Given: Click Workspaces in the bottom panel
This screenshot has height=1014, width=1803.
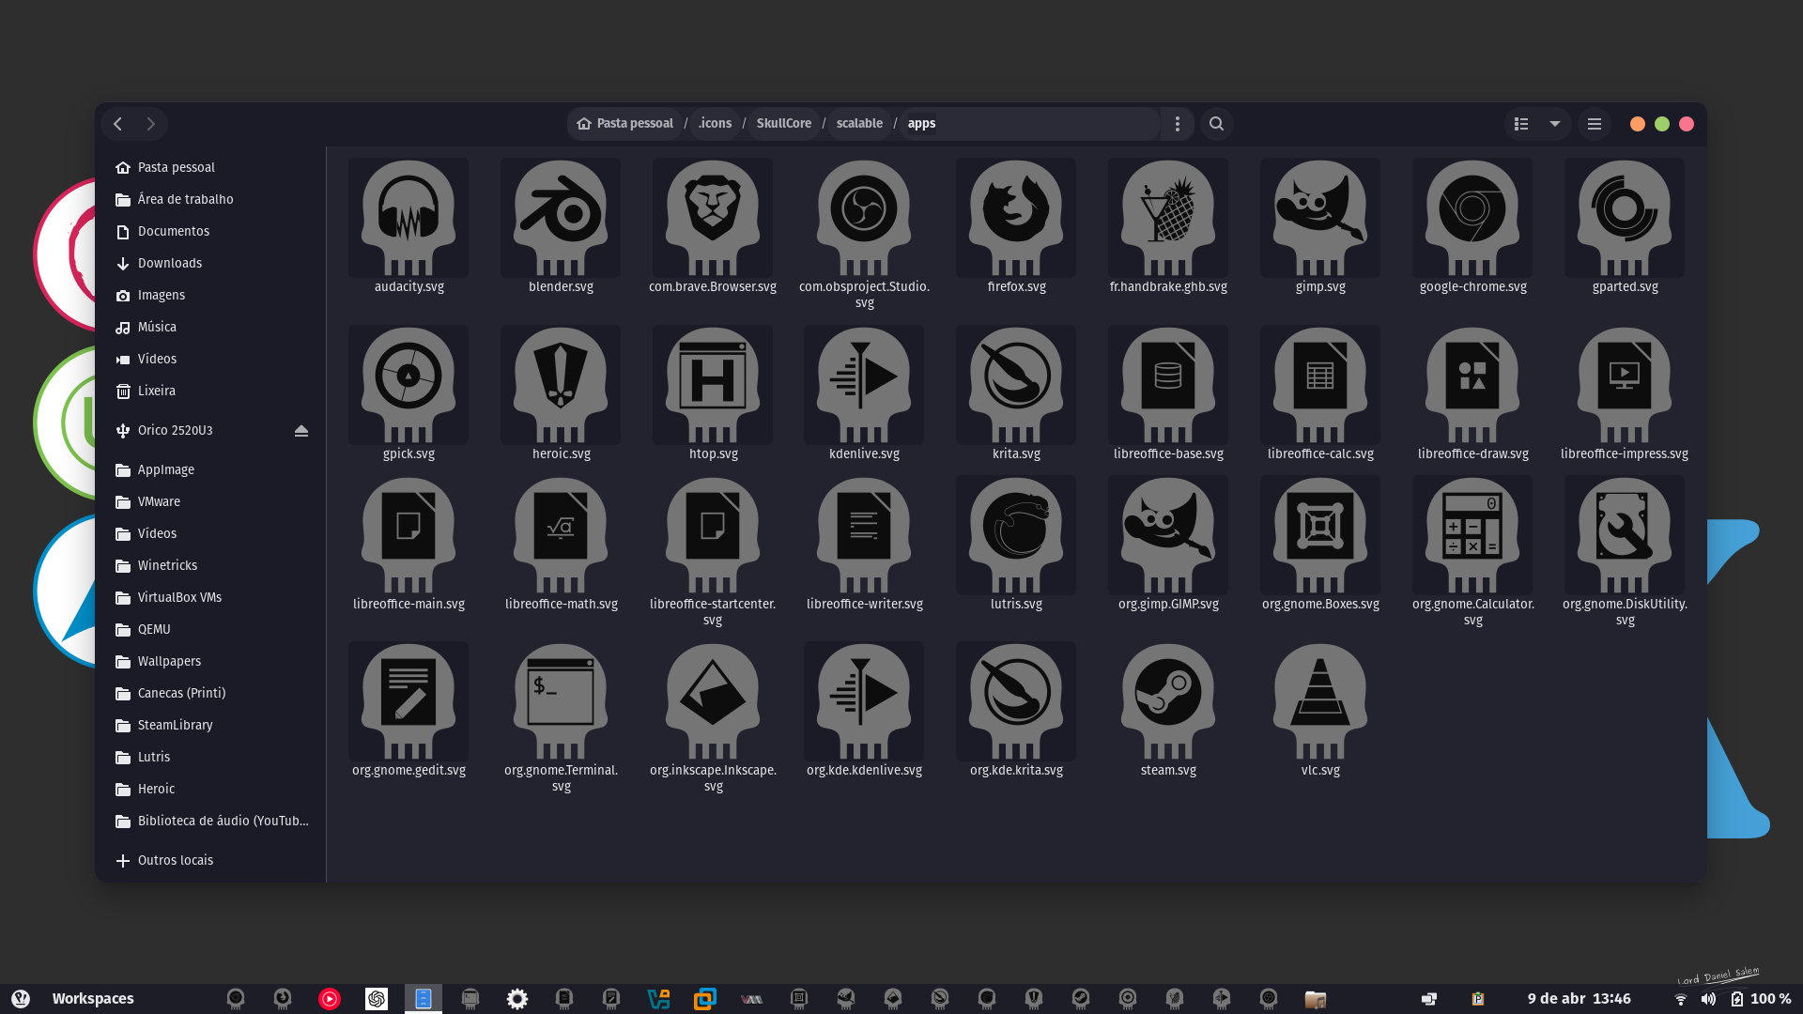Looking at the screenshot, I should pyautogui.click(x=93, y=999).
